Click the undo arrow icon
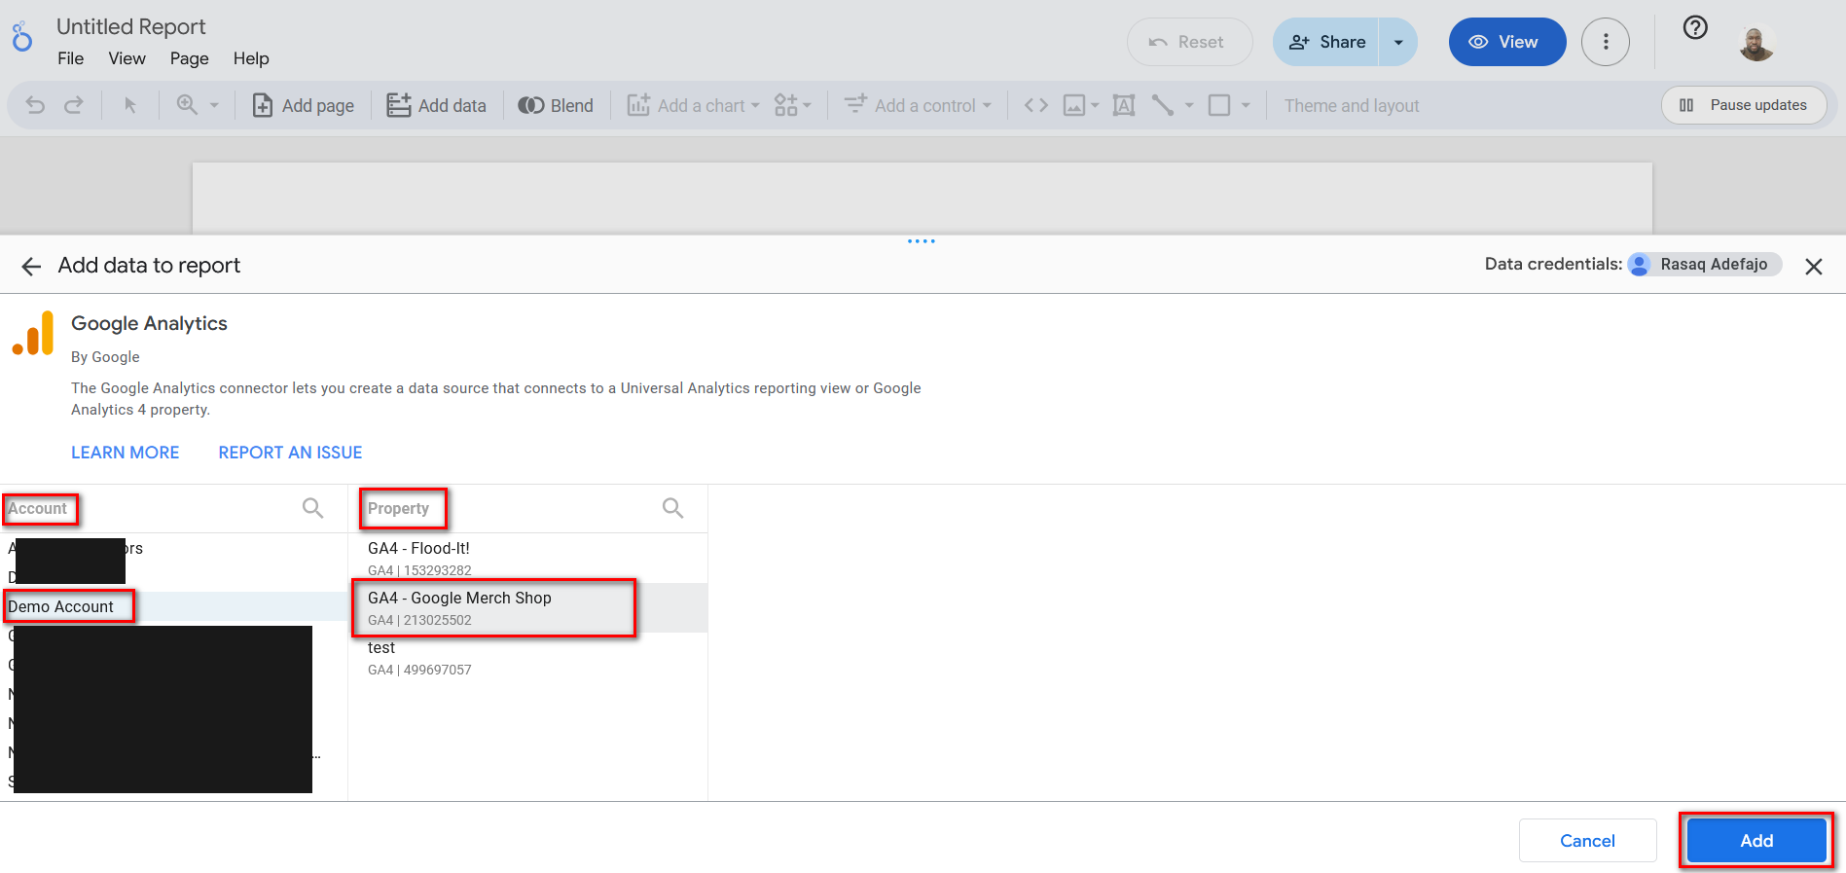 [35, 105]
